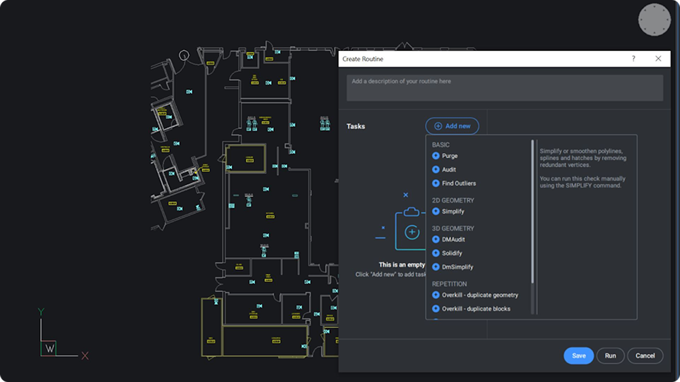The width and height of the screenshot is (680, 382).
Task: Cancel the Create Routine dialog
Action: click(645, 355)
